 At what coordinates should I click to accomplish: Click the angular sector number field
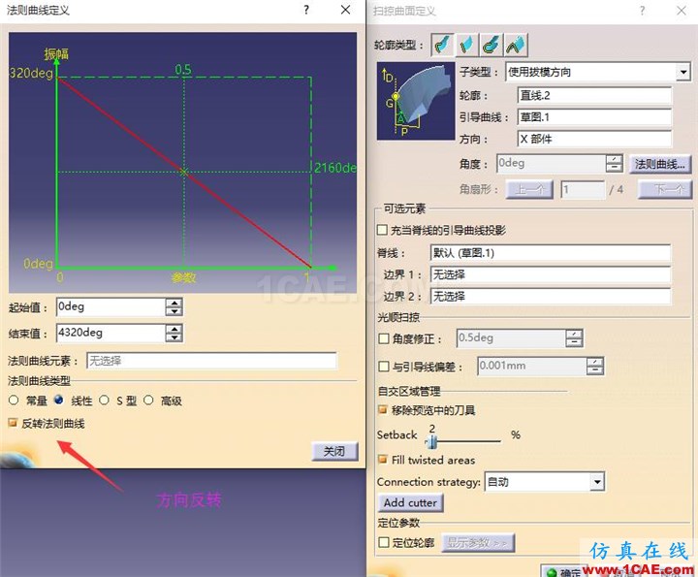[x=583, y=189]
